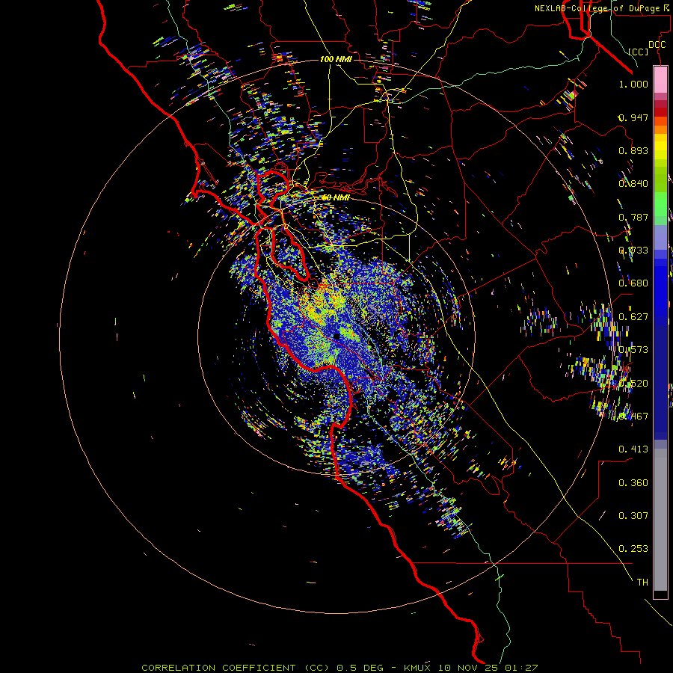Click the pink top segment of the color bar
Image resolution: width=673 pixels, height=673 pixels.
point(660,80)
